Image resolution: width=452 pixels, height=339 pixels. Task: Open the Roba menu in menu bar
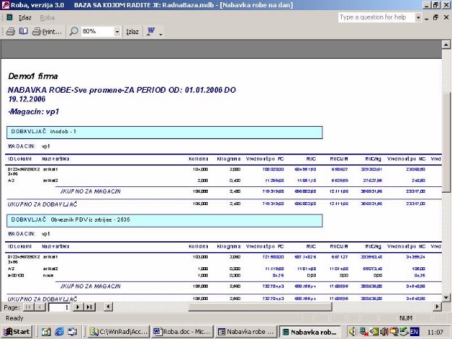click(47, 17)
